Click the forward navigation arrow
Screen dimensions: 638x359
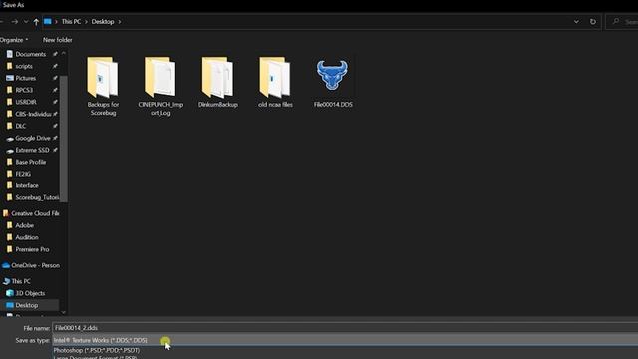click(15, 22)
